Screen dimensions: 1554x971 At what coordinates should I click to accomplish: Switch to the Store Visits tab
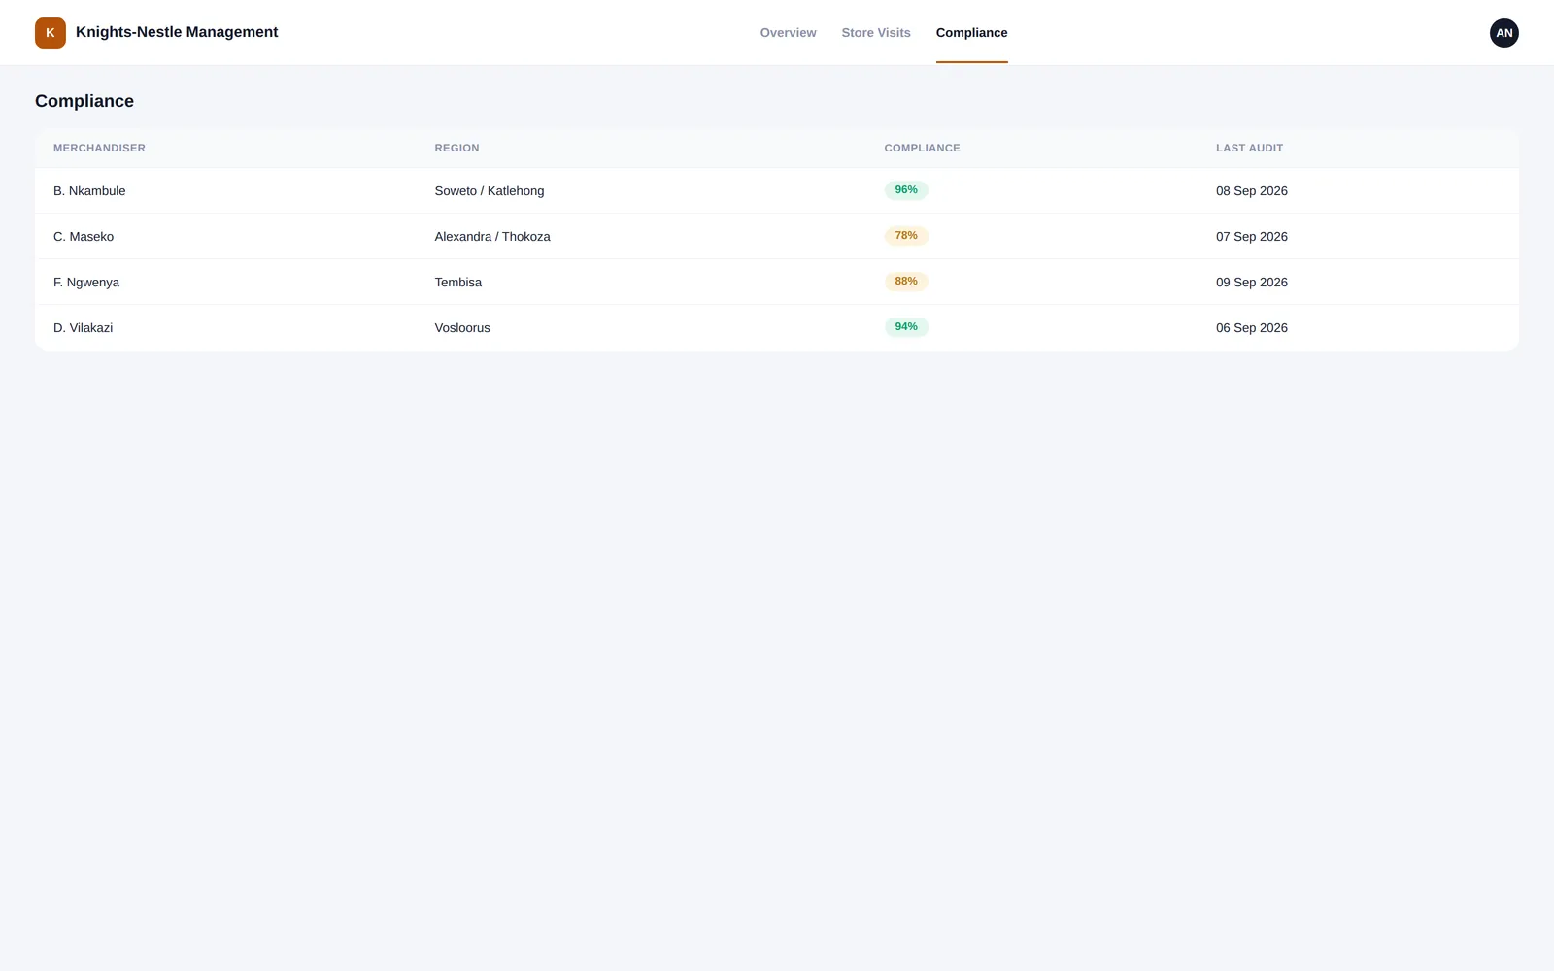tap(876, 33)
